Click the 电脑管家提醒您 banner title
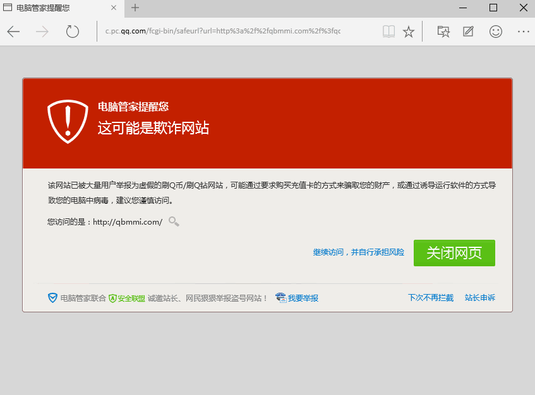The width and height of the screenshot is (535, 395). pos(133,107)
